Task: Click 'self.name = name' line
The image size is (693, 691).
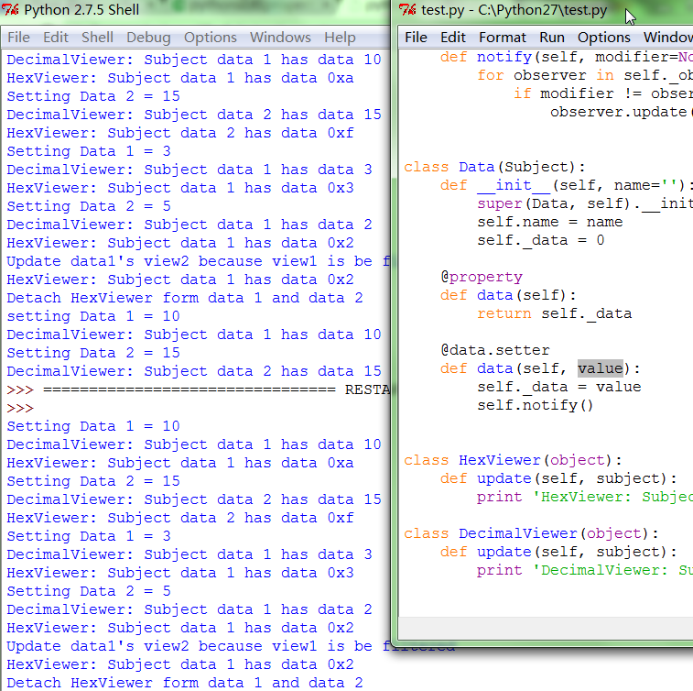Action: click(550, 222)
